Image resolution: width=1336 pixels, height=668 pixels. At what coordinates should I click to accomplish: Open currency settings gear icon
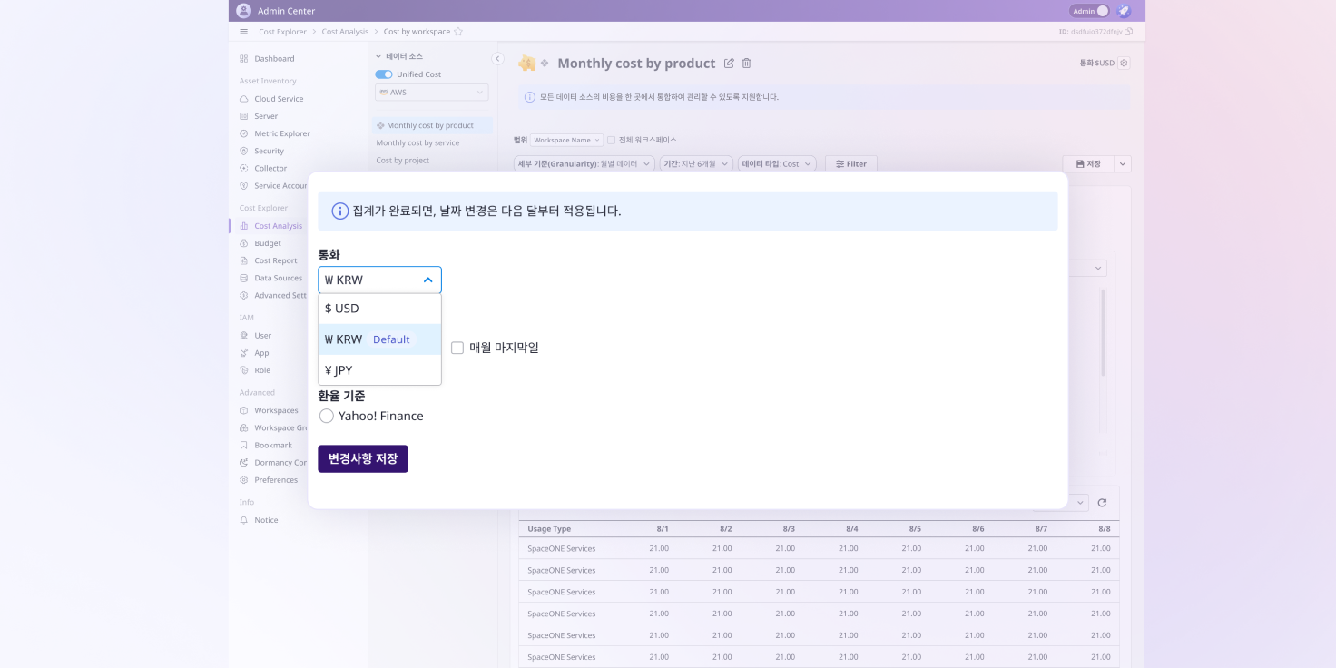pyautogui.click(x=1124, y=64)
